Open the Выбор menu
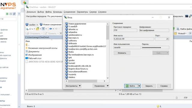The height and width of the screenshot is (108, 192). click(41, 12)
